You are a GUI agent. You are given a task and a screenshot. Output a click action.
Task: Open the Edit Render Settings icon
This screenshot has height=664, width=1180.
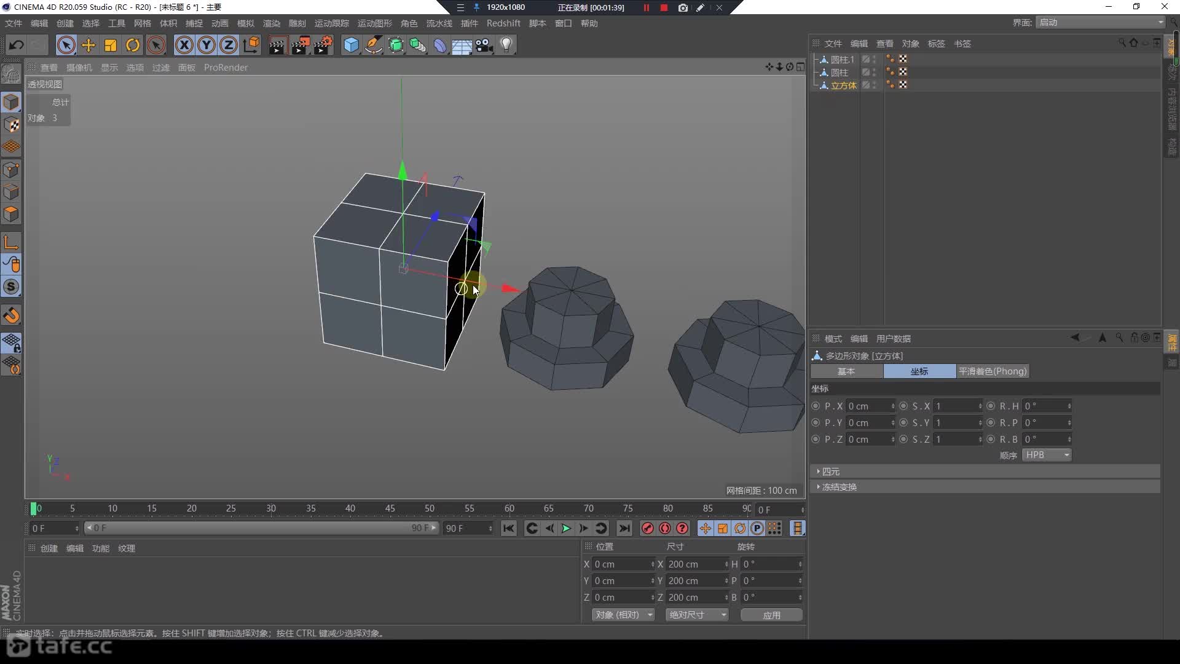pos(323,45)
